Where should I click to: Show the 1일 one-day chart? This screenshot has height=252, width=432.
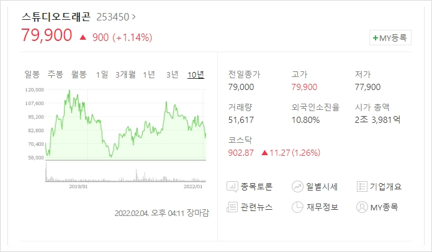102,74
